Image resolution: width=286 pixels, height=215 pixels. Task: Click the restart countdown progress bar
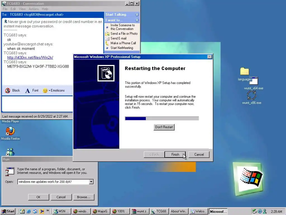(x=162, y=118)
